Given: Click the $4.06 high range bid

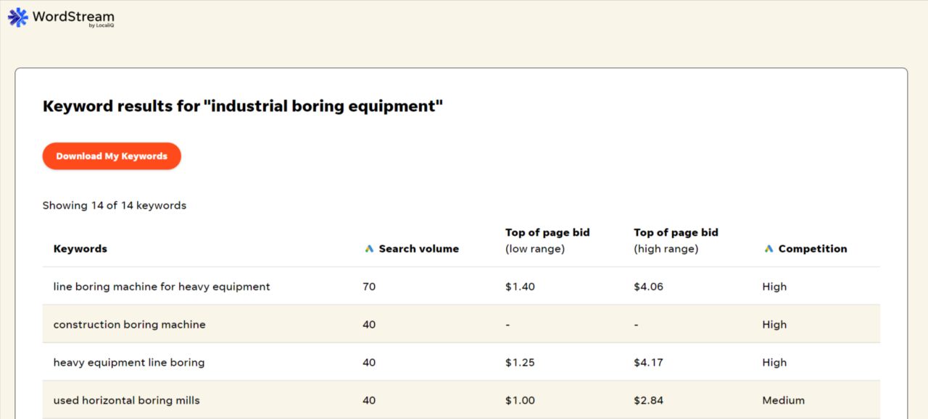Looking at the screenshot, I should pos(648,287).
